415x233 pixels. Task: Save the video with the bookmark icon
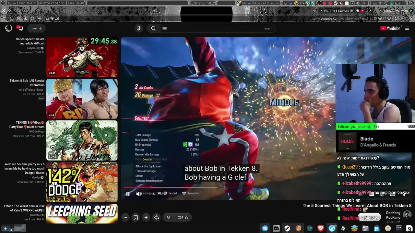(136, 217)
